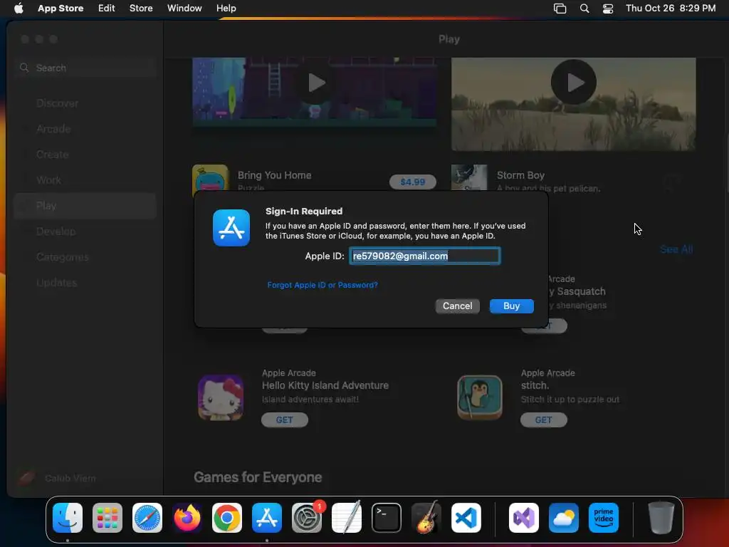Get the stitch. game

[x=543, y=420]
